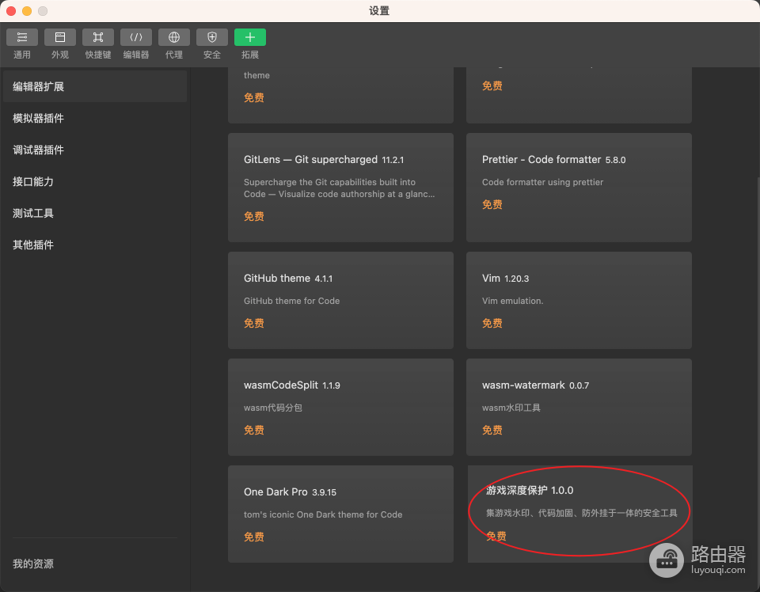Open the 游戏深度保护 extension card

click(x=579, y=514)
